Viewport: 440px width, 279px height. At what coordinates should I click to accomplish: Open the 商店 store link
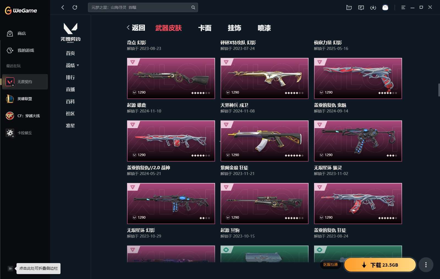tap(16, 33)
